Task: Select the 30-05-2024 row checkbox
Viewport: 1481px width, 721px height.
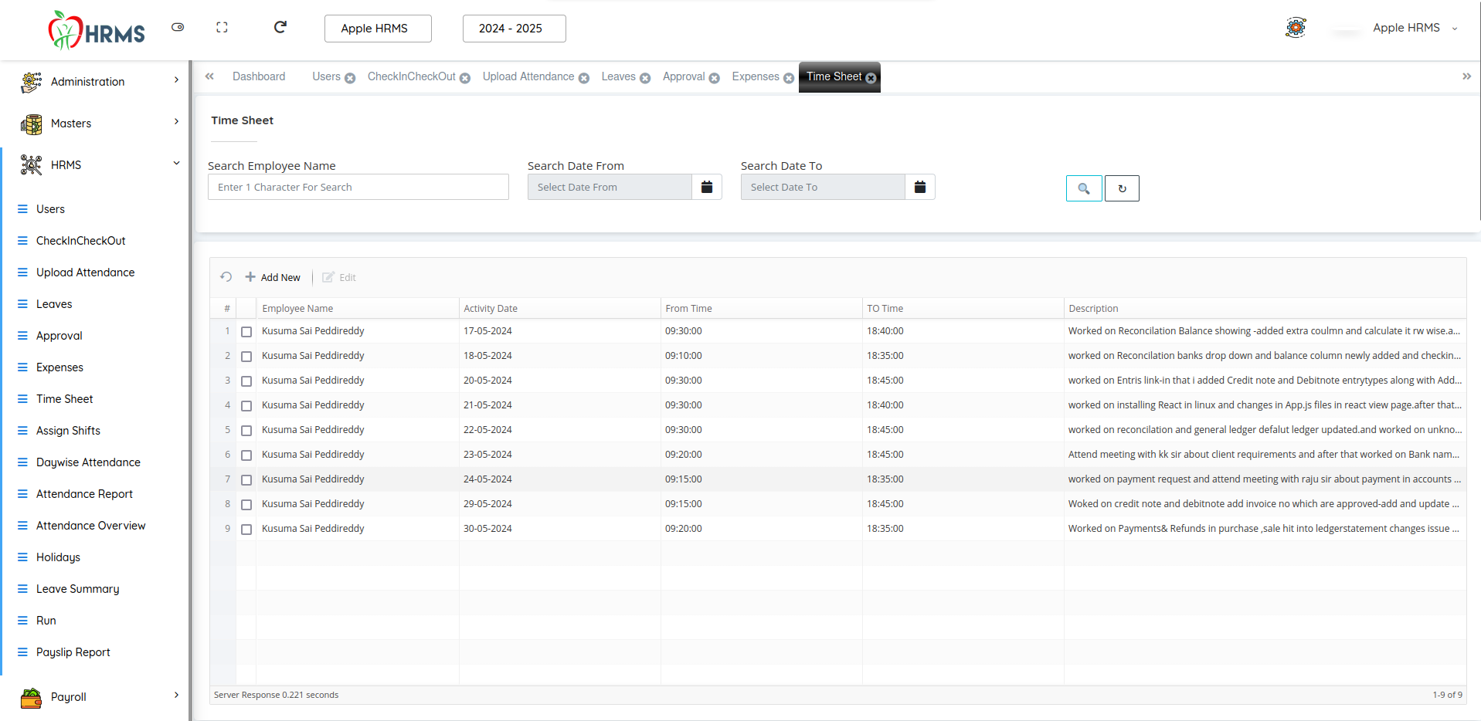Action: 246,530
